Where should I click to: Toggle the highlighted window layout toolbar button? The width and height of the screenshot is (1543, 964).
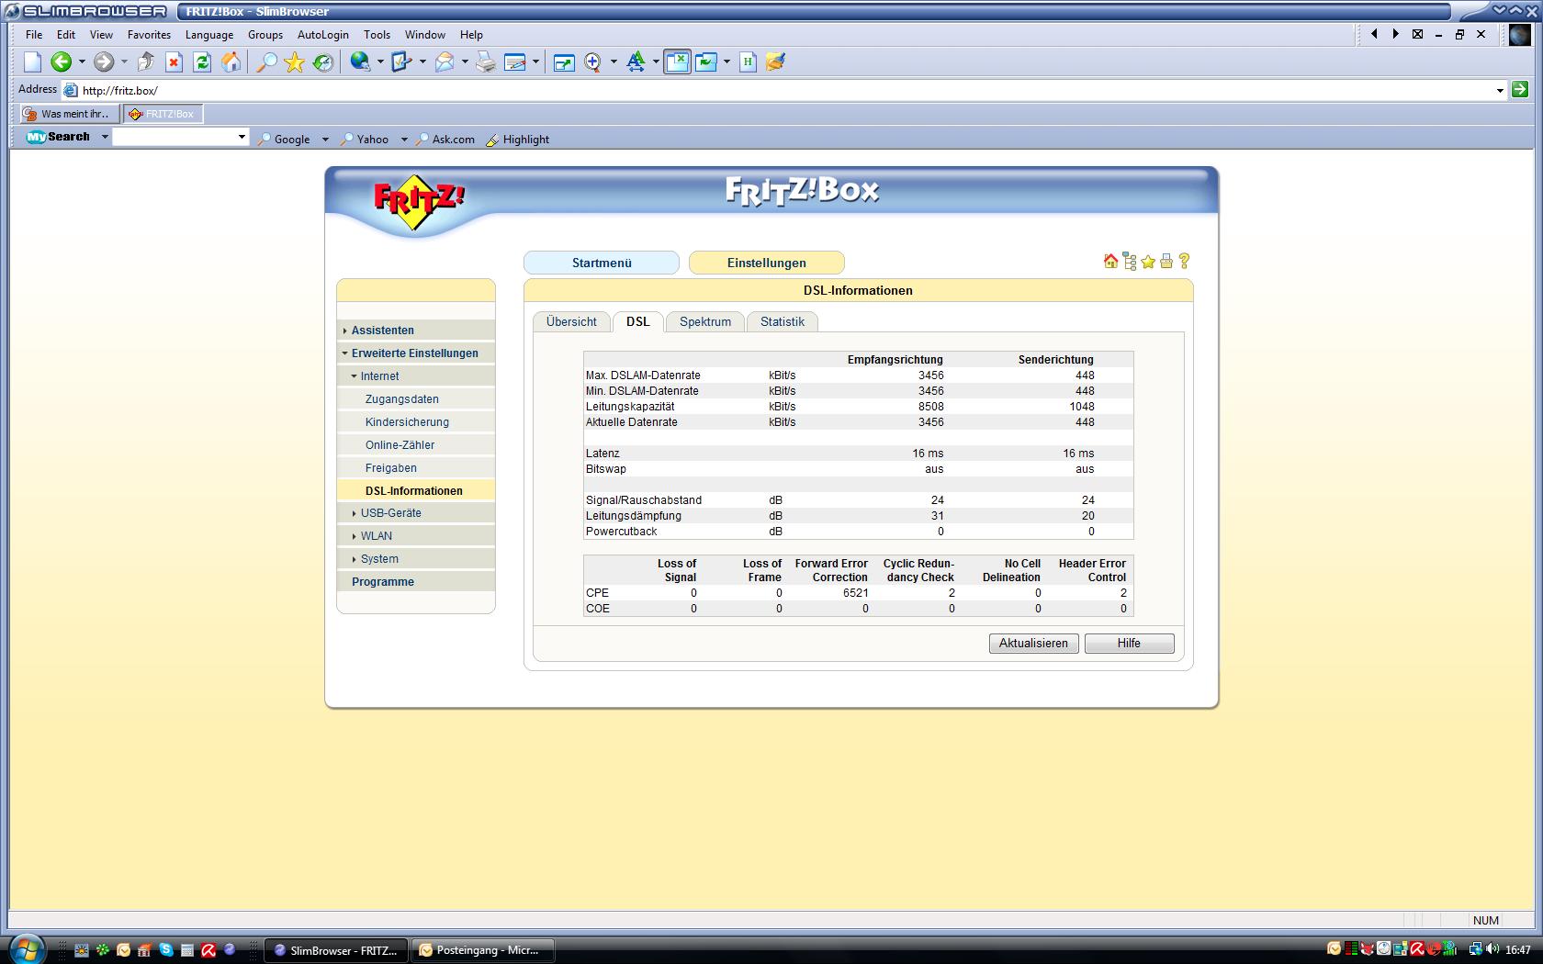pos(677,62)
